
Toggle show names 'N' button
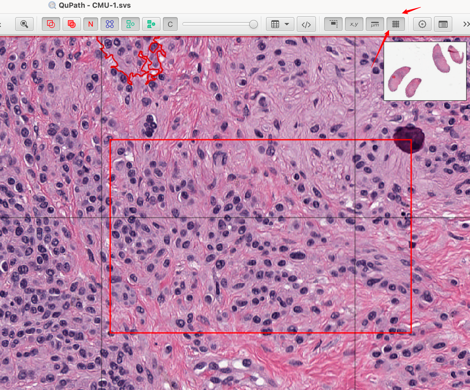click(x=91, y=24)
